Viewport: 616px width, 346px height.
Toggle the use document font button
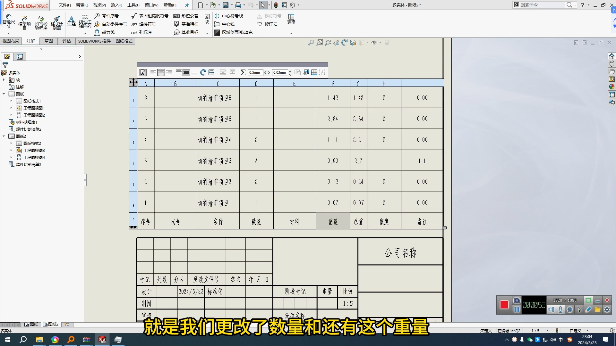(143, 73)
